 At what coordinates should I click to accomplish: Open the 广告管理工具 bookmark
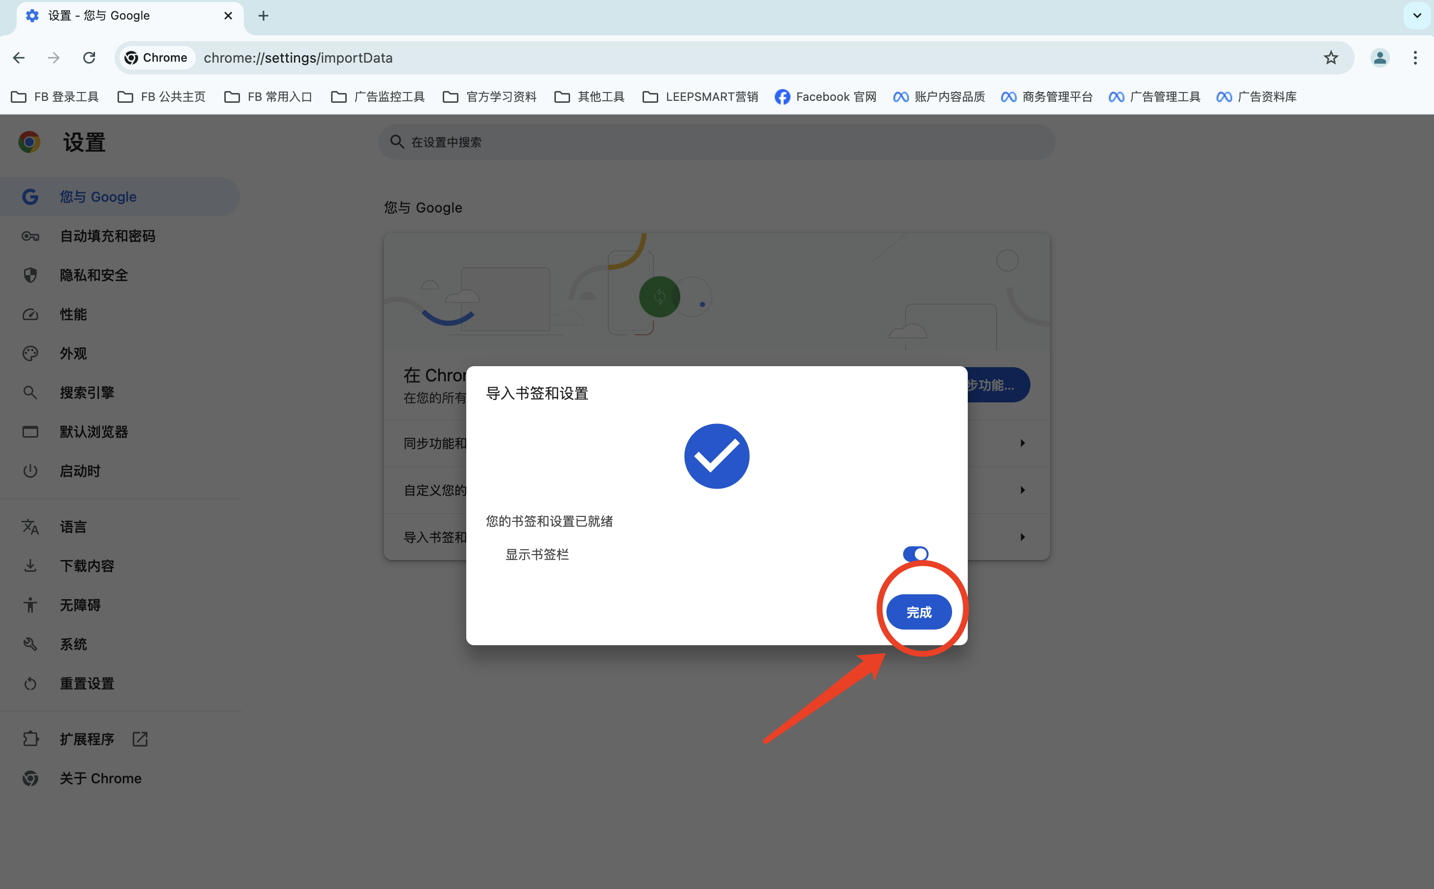(x=1155, y=96)
